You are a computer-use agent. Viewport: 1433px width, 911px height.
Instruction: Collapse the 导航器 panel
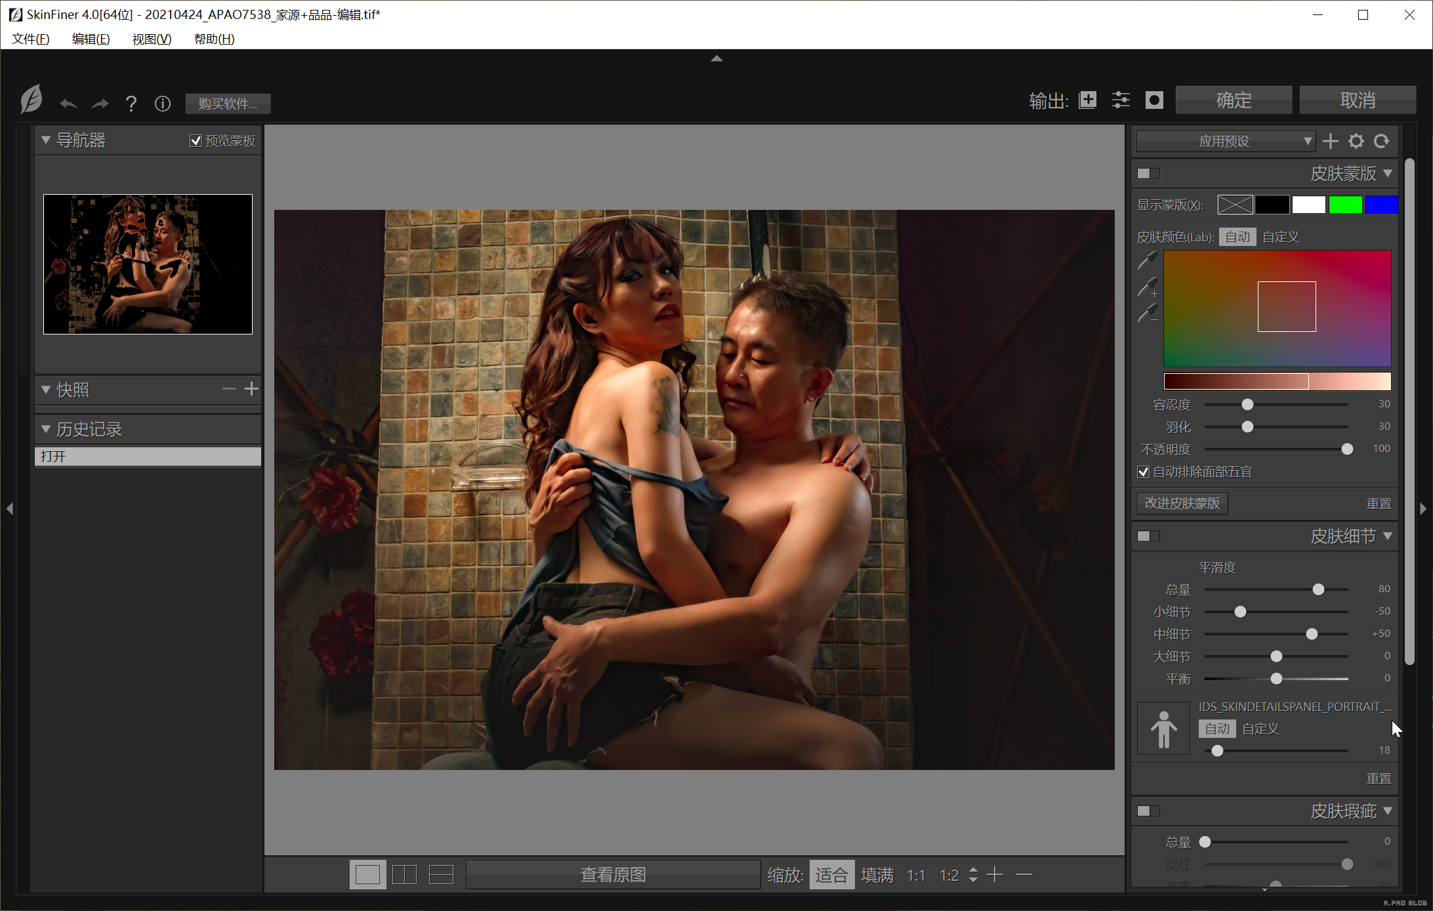point(46,140)
